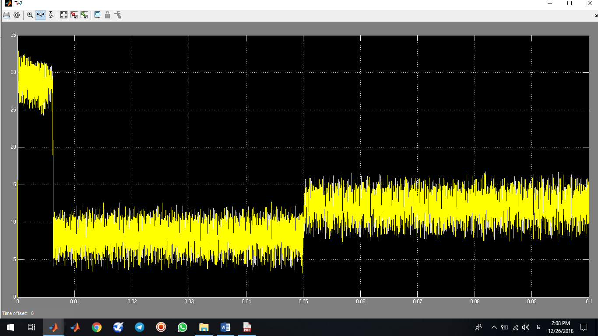This screenshot has height=336, width=598.
Task: Restore saved axes settings icon
Action: 84,15
